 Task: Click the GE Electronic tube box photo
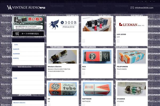pos(63,89)
